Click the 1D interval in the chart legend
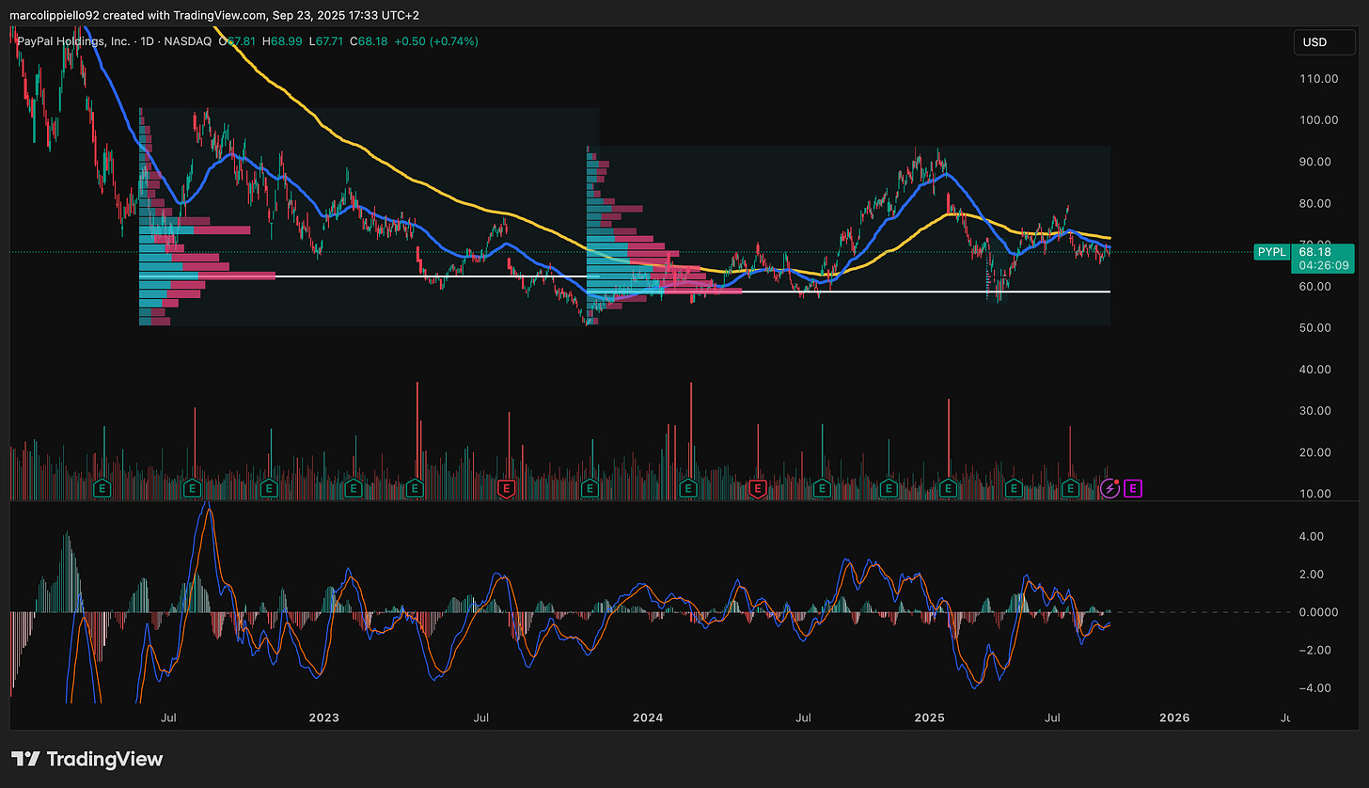 (x=148, y=41)
